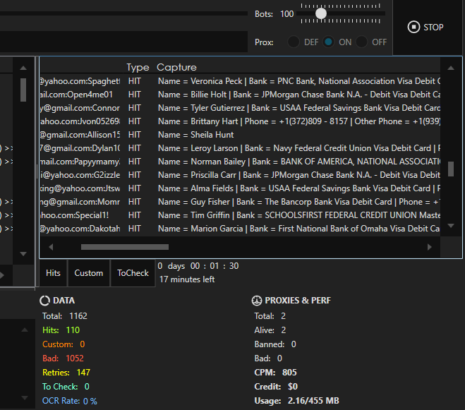
Task: Select the DEF proxy radio option
Action: tap(294, 42)
